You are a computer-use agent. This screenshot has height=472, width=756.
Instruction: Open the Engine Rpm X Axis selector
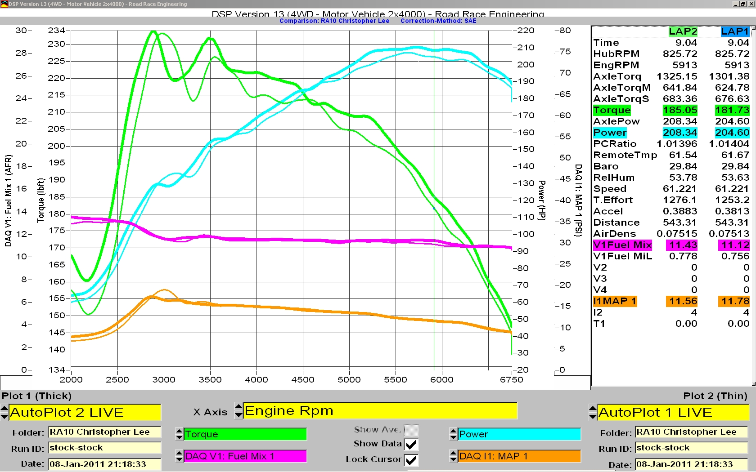pos(380,411)
